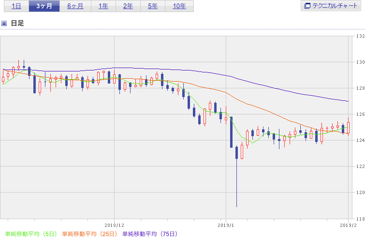Viewport: 365px width, 238px height.
Task: Click the 130 price axis label
Action: [x=360, y=62]
